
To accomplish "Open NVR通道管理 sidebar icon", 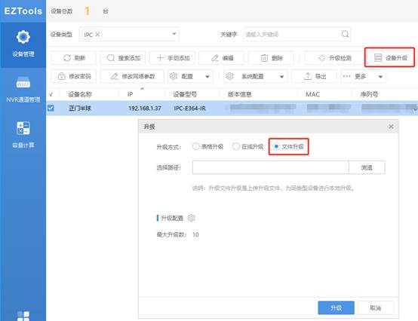I will click(x=23, y=83).
